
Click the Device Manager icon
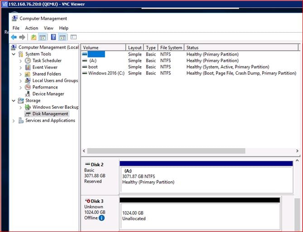pyautogui.click(x=28, y=94)
